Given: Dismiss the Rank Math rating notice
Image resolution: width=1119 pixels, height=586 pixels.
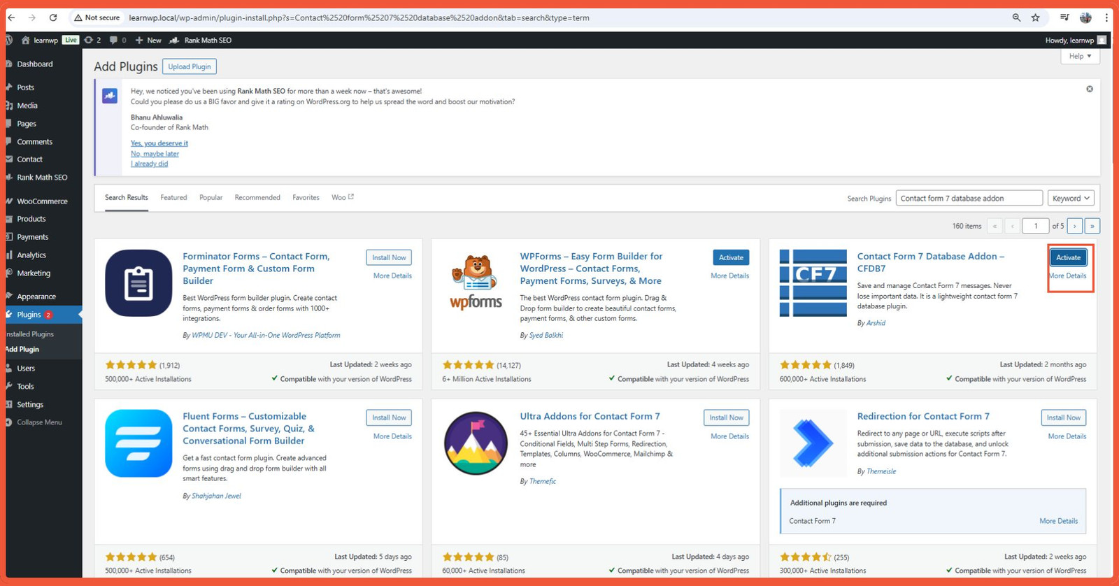Looking at the screenshot, I should point(1090,89).
